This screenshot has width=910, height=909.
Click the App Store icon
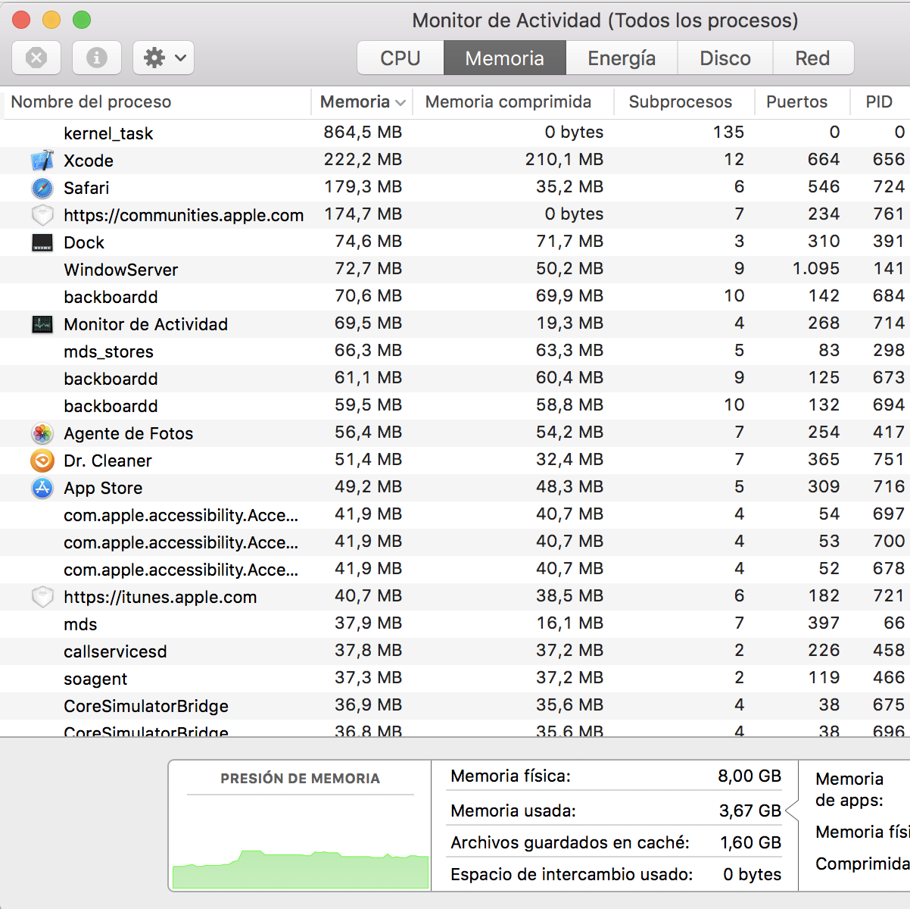pos(42,488)
